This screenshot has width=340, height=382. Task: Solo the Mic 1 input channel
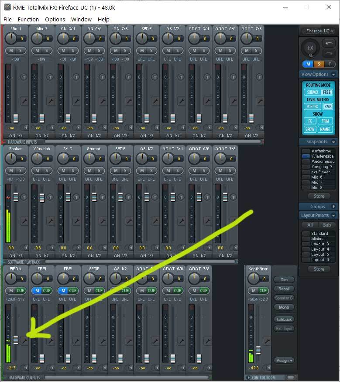coord(20,51)
